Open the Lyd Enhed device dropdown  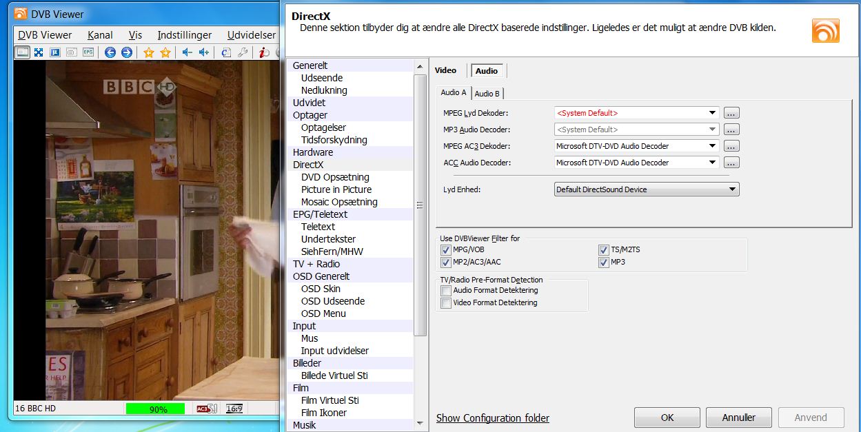click(x=647, y=189)
